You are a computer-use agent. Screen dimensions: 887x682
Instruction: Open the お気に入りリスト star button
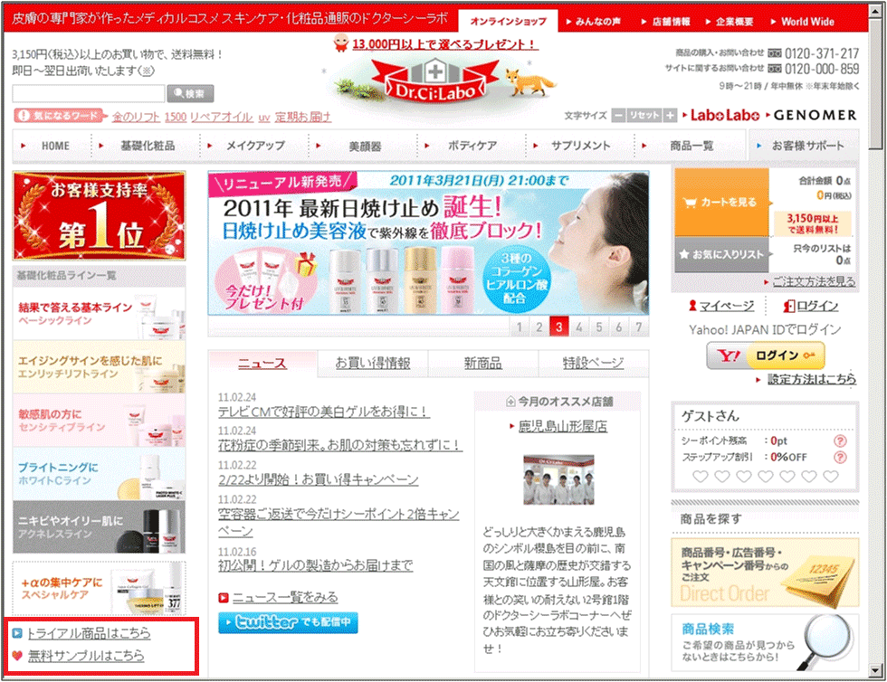(x=722, y=254)
